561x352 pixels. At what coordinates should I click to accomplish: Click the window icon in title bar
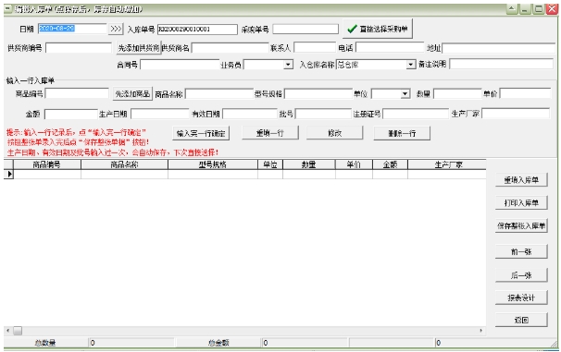tap(8, 8)
